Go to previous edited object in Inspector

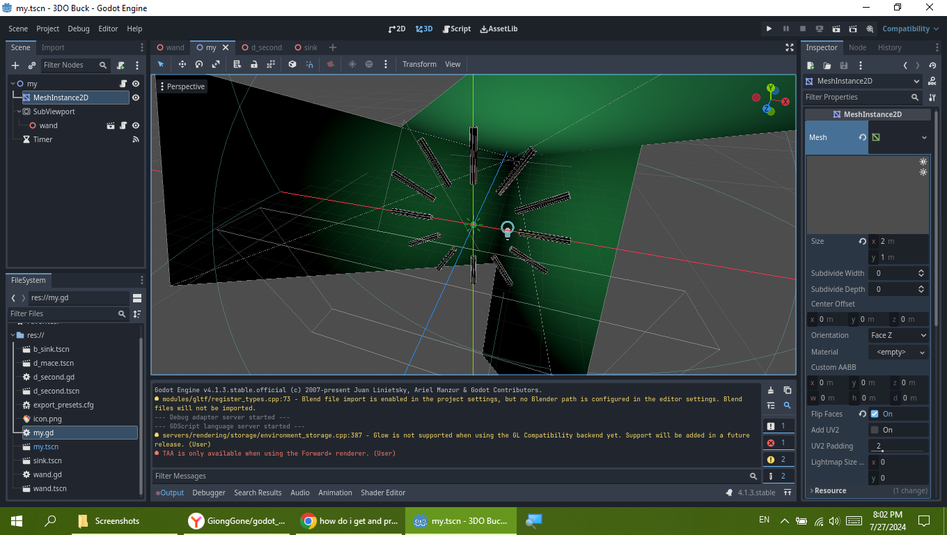click(905, 65)
